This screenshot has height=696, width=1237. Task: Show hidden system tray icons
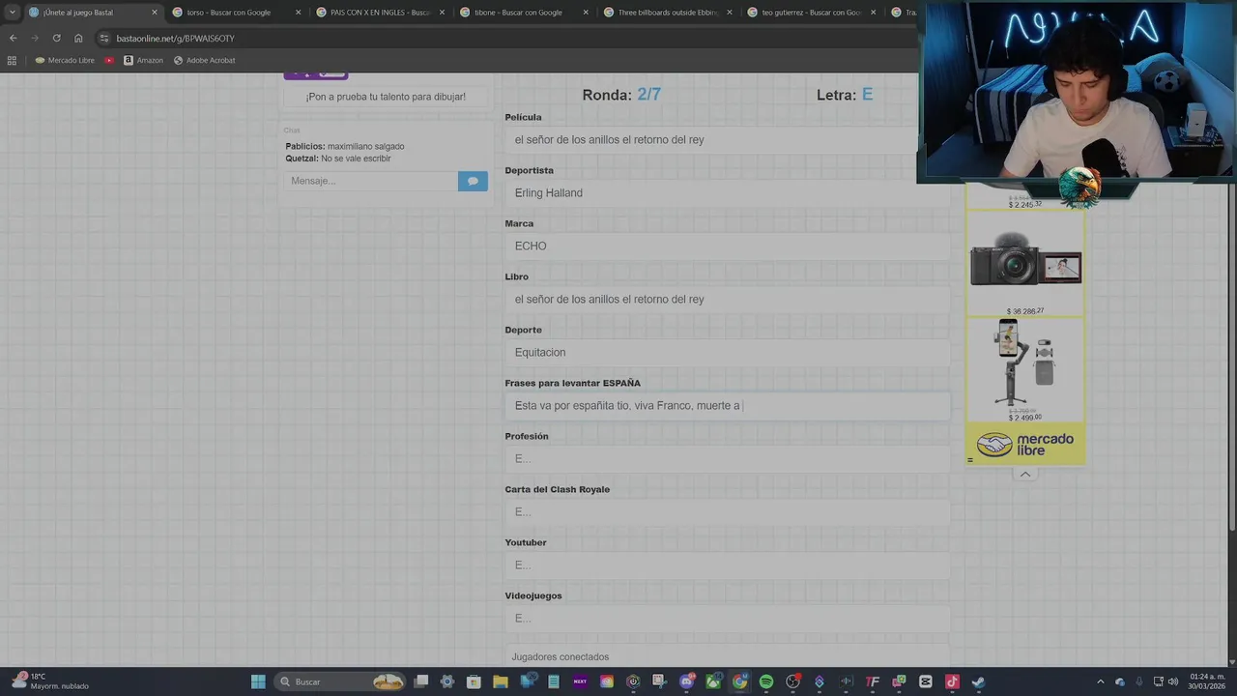1101,681
